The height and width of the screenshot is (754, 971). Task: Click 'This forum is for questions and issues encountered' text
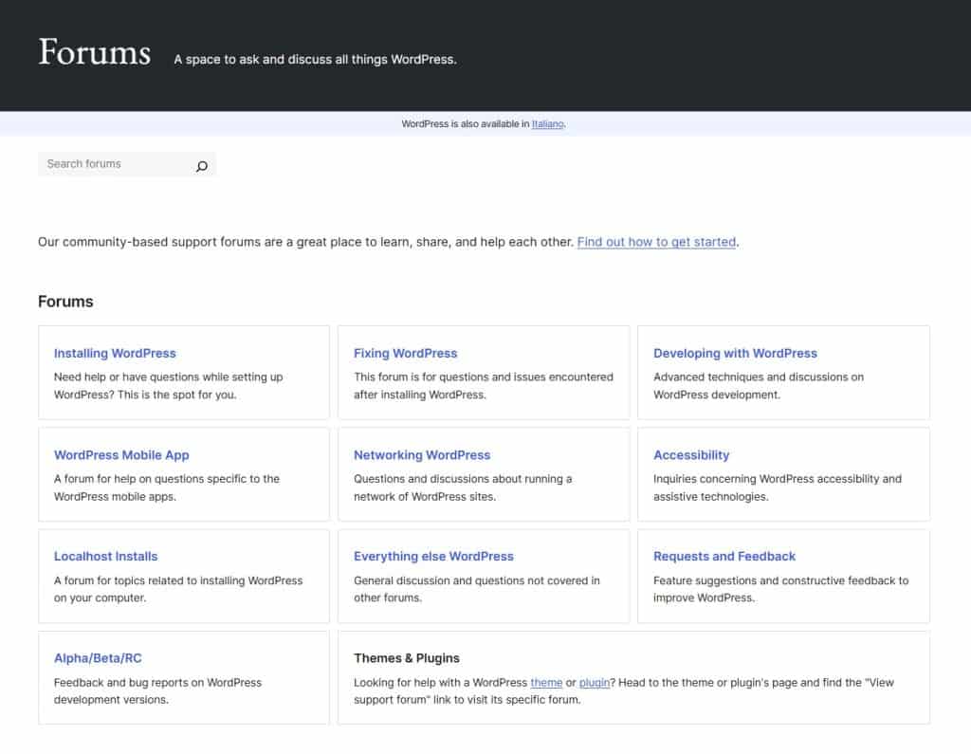click(483, 377)
